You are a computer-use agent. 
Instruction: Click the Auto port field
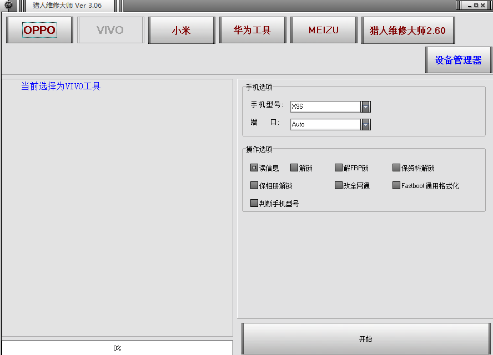pyautogui.click(x=325, y=125)
